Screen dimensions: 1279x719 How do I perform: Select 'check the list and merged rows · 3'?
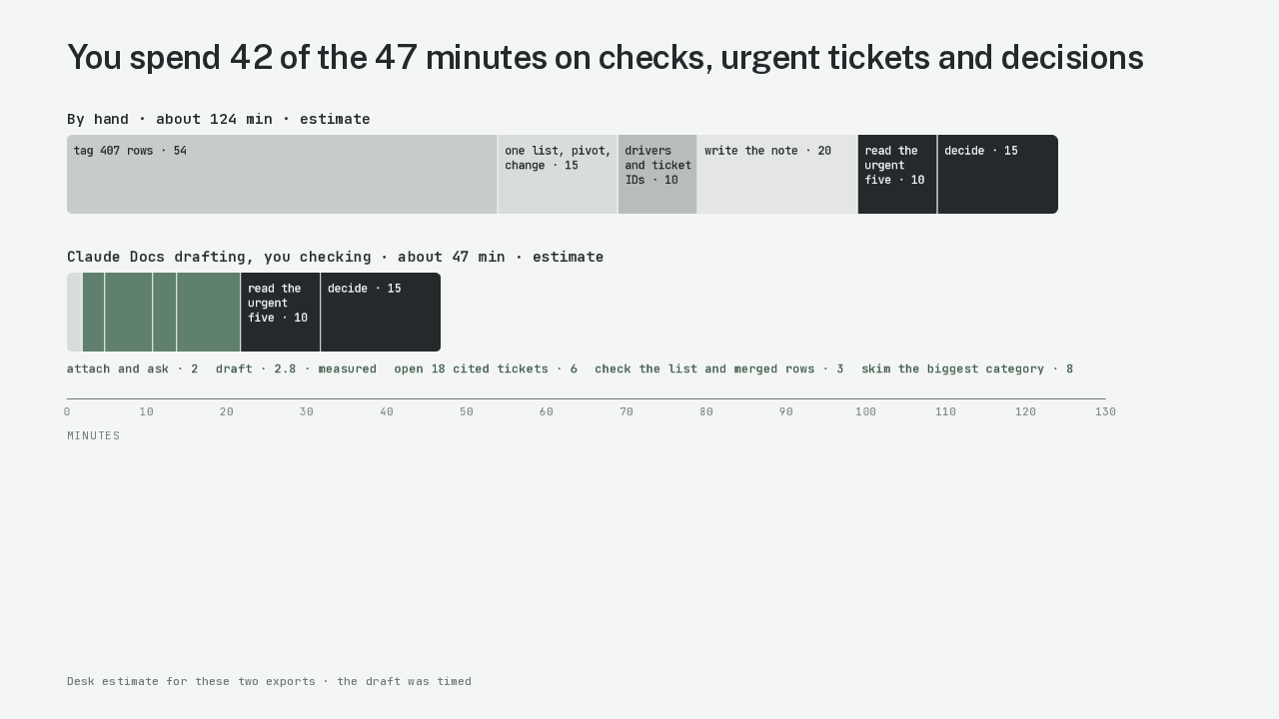[719, 368]
